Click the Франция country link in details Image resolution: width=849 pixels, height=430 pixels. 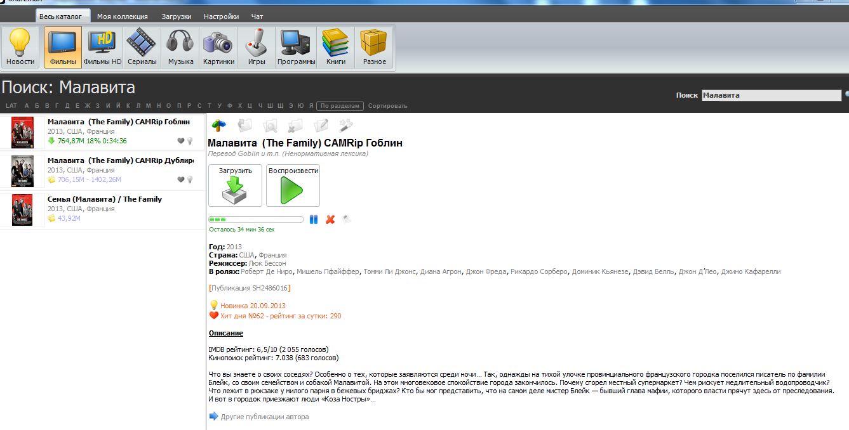click(272, 255)
